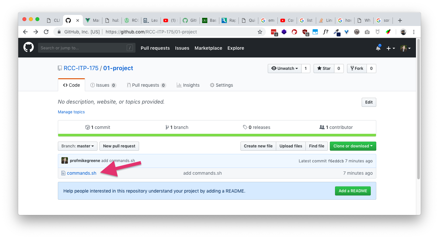
Task: Switch to the YouTube (1) tab
Action: pos(171,20)
